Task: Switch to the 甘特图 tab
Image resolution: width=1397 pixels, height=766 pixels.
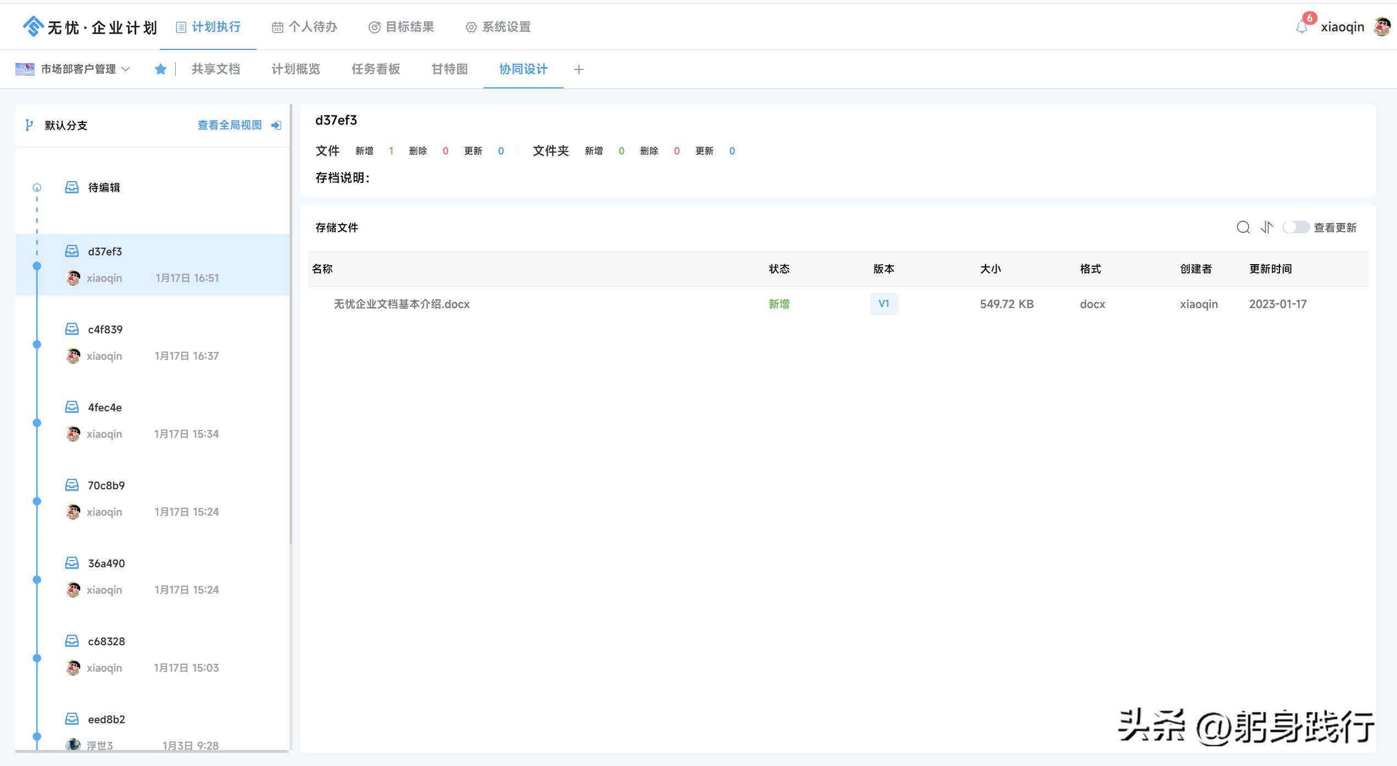Action: pyautogui.click(x=449, y=69)
